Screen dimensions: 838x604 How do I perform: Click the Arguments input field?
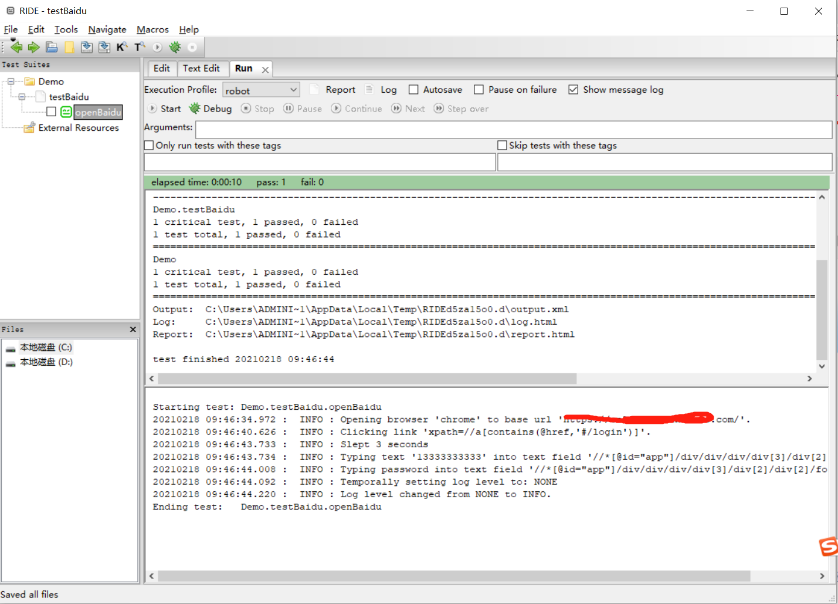[516, 129]
